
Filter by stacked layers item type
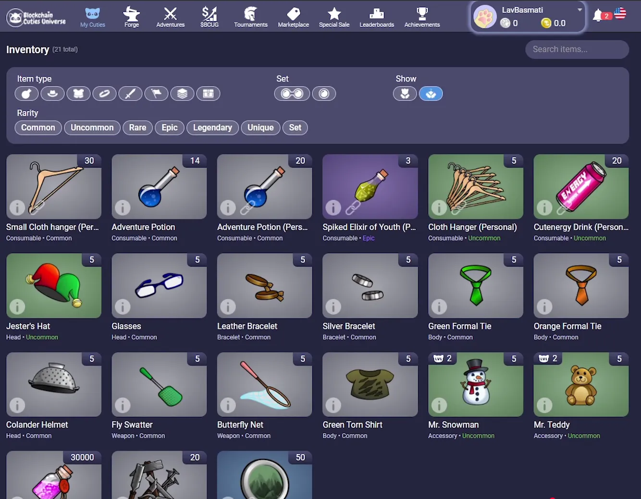183,94
